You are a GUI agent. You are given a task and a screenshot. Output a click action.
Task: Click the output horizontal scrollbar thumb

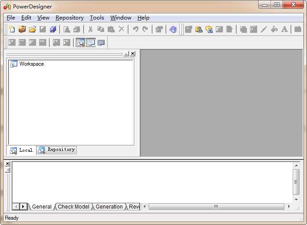point(216,206)
